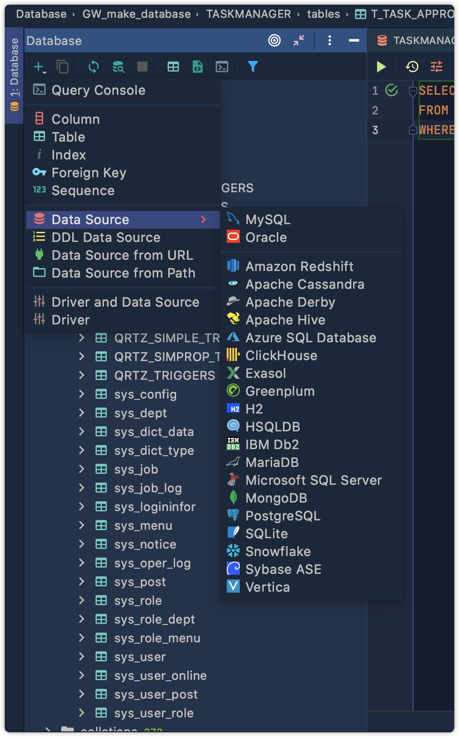Choose Driver and Data Source
The image size is (459, 737).
pos(123,302)
